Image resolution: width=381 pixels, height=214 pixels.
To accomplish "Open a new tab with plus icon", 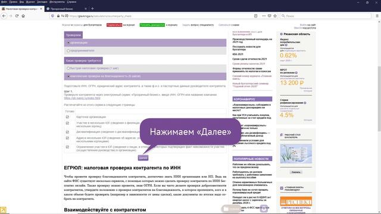I will (92, 8).
